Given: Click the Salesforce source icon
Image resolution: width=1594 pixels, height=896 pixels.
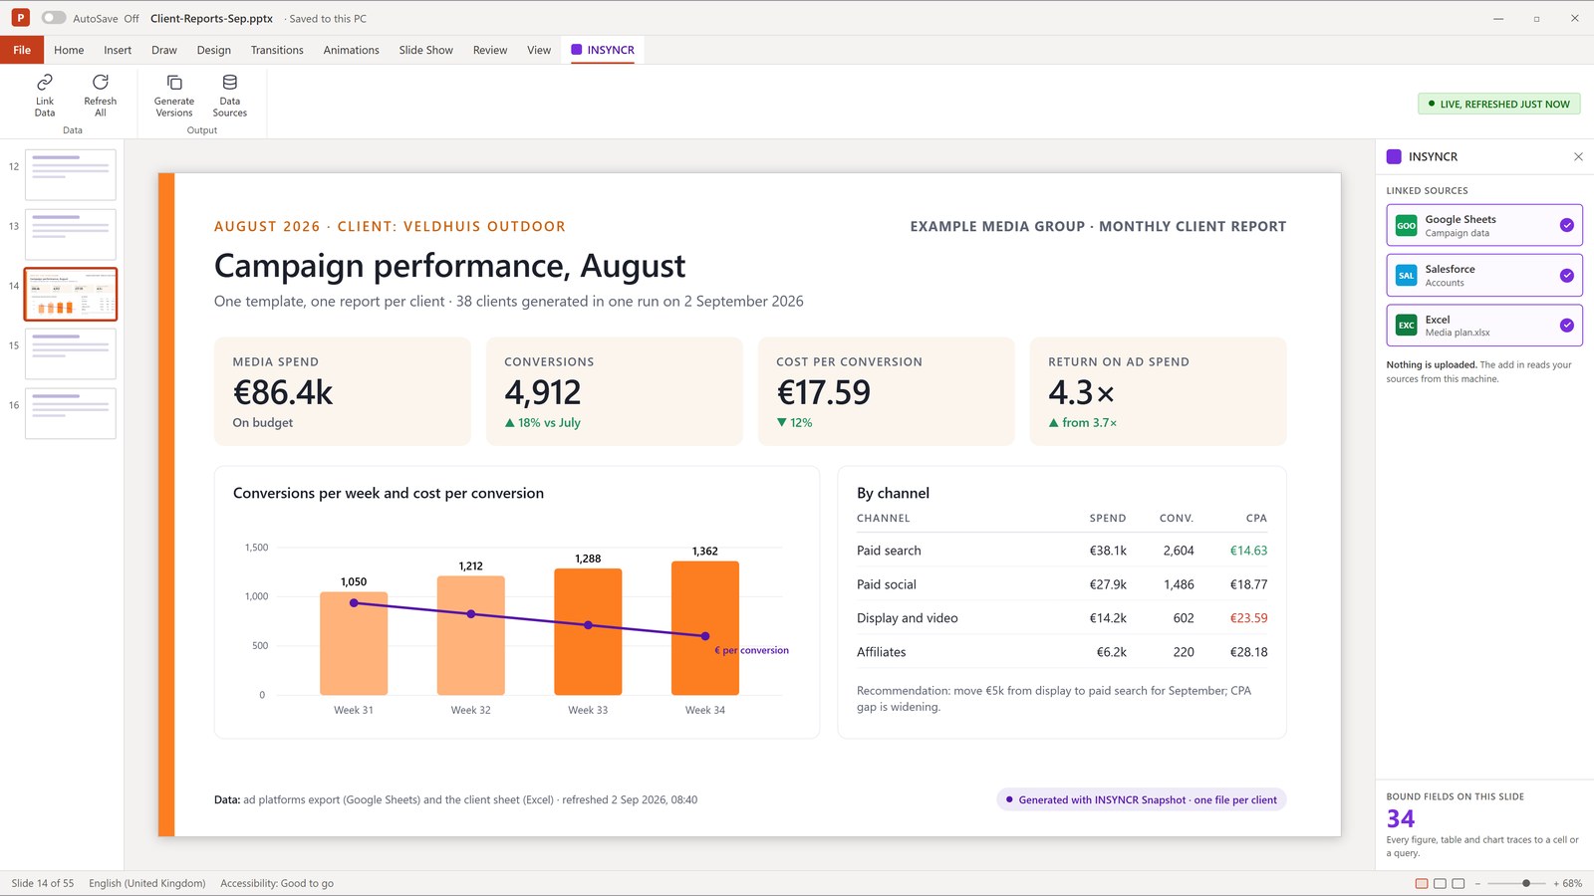Looking at the screenshot, I should point(1406,276).
